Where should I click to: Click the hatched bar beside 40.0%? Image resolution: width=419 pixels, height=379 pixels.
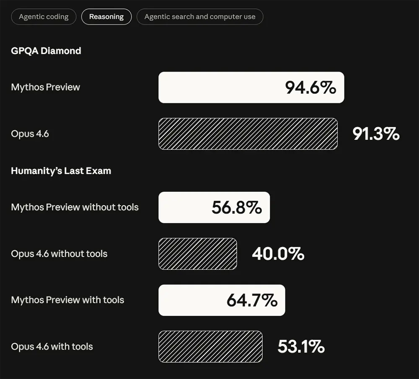pos(197,254)
